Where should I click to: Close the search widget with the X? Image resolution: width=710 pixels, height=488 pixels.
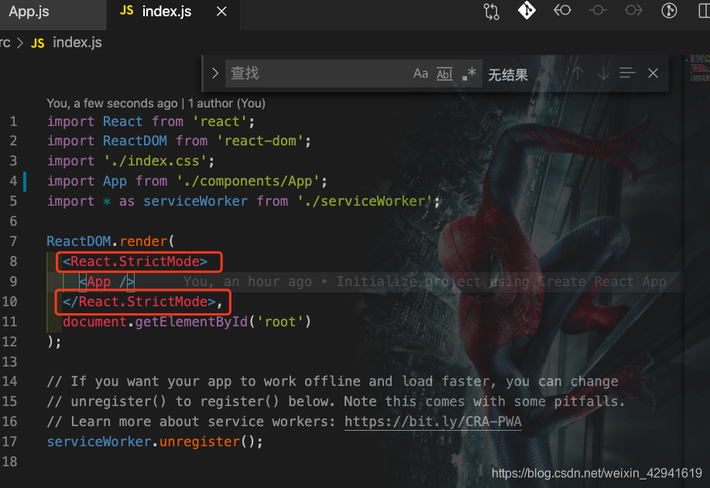pyautogui.click(x=653, y=73)
